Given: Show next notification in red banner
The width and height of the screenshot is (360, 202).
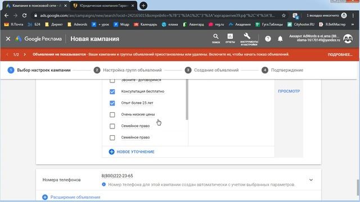Looking at the screenshot, I should point(25,54).
